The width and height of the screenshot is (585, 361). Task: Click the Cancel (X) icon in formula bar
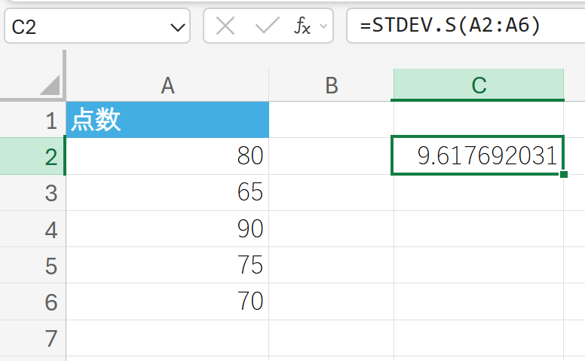point(225,27)
